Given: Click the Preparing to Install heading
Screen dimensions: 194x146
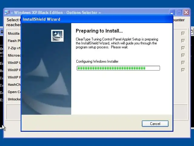Looking at the screenshot, I should coord(99,31).
